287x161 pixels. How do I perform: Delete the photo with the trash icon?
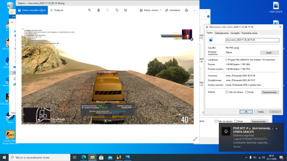click(x=98, y=10)
